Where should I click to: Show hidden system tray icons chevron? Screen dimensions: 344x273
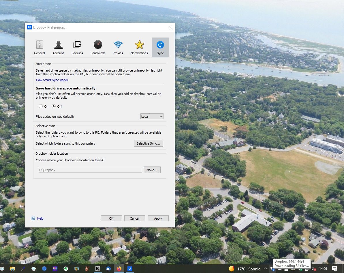266,269
